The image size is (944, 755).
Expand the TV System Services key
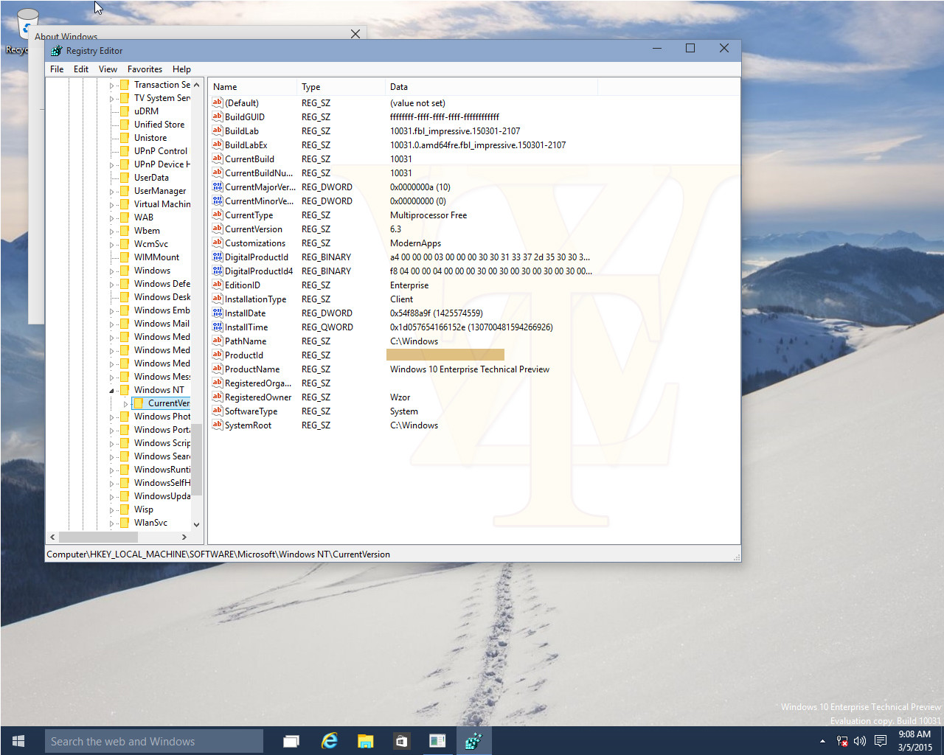coord(112,99)
